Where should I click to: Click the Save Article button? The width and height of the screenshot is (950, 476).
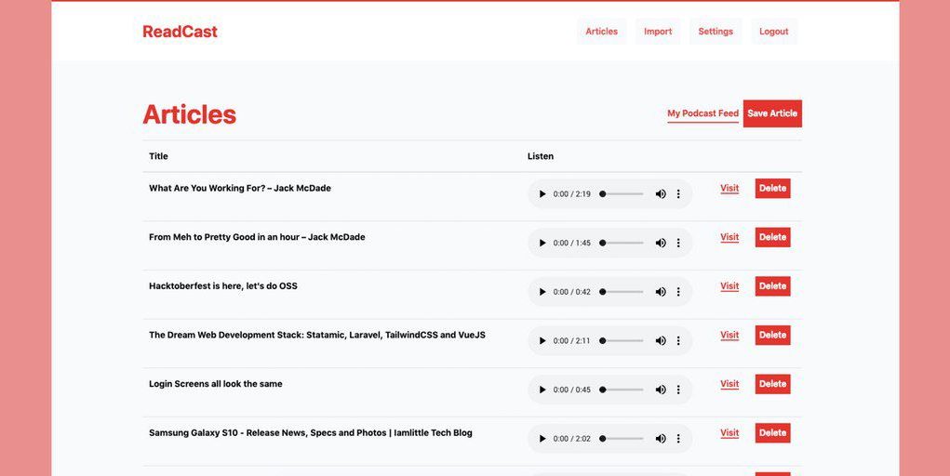[772, 113]
